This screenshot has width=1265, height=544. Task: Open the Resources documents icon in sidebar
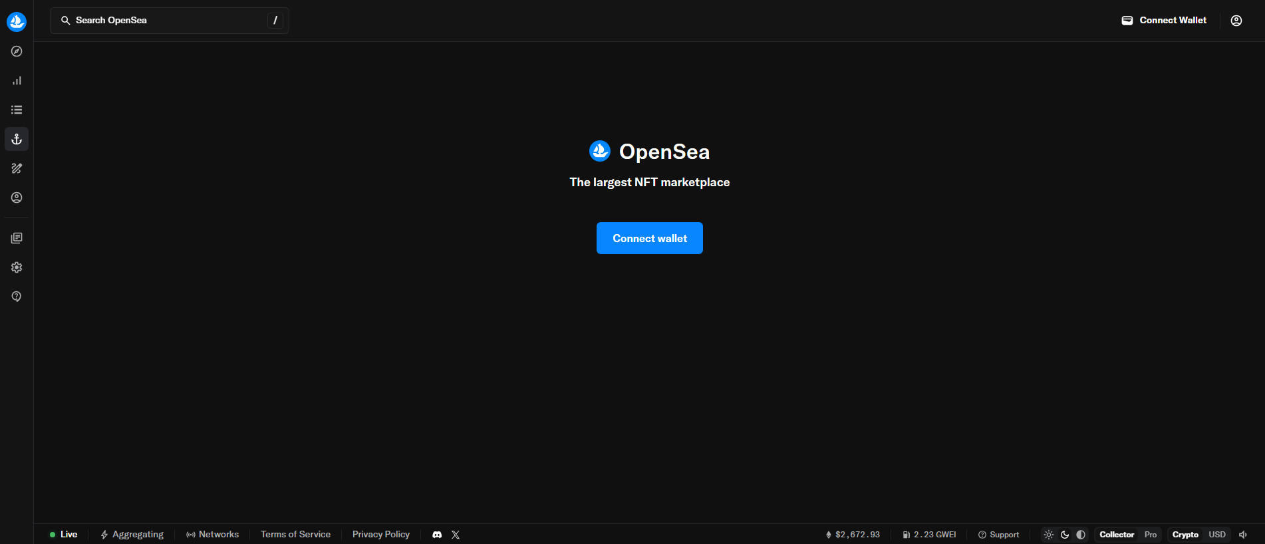coord(17,238)
